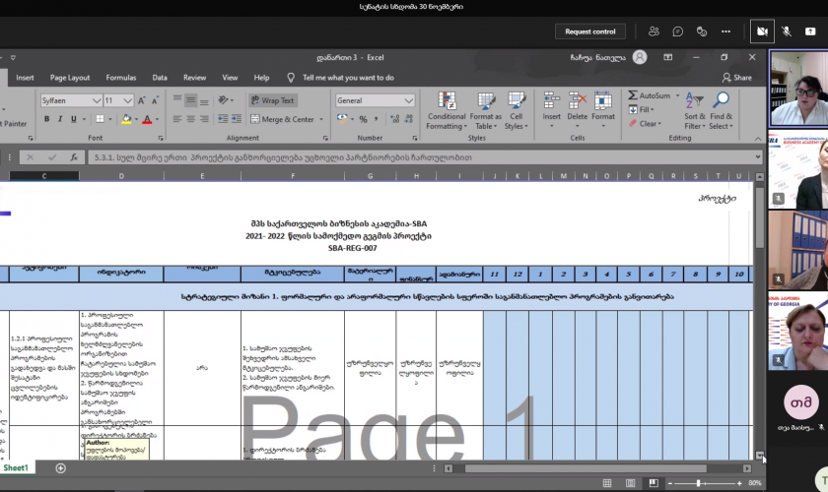Open the Syfaen font name dropdown

97,100
